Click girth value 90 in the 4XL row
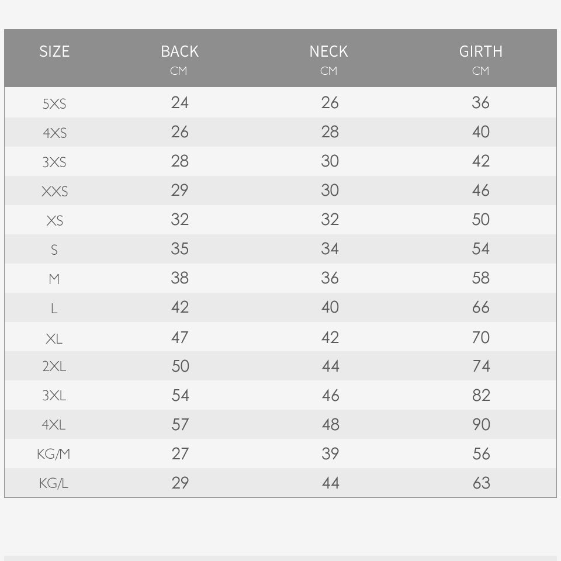 [481, 425]
